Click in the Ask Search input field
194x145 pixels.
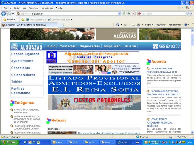(x=161, y=14)
